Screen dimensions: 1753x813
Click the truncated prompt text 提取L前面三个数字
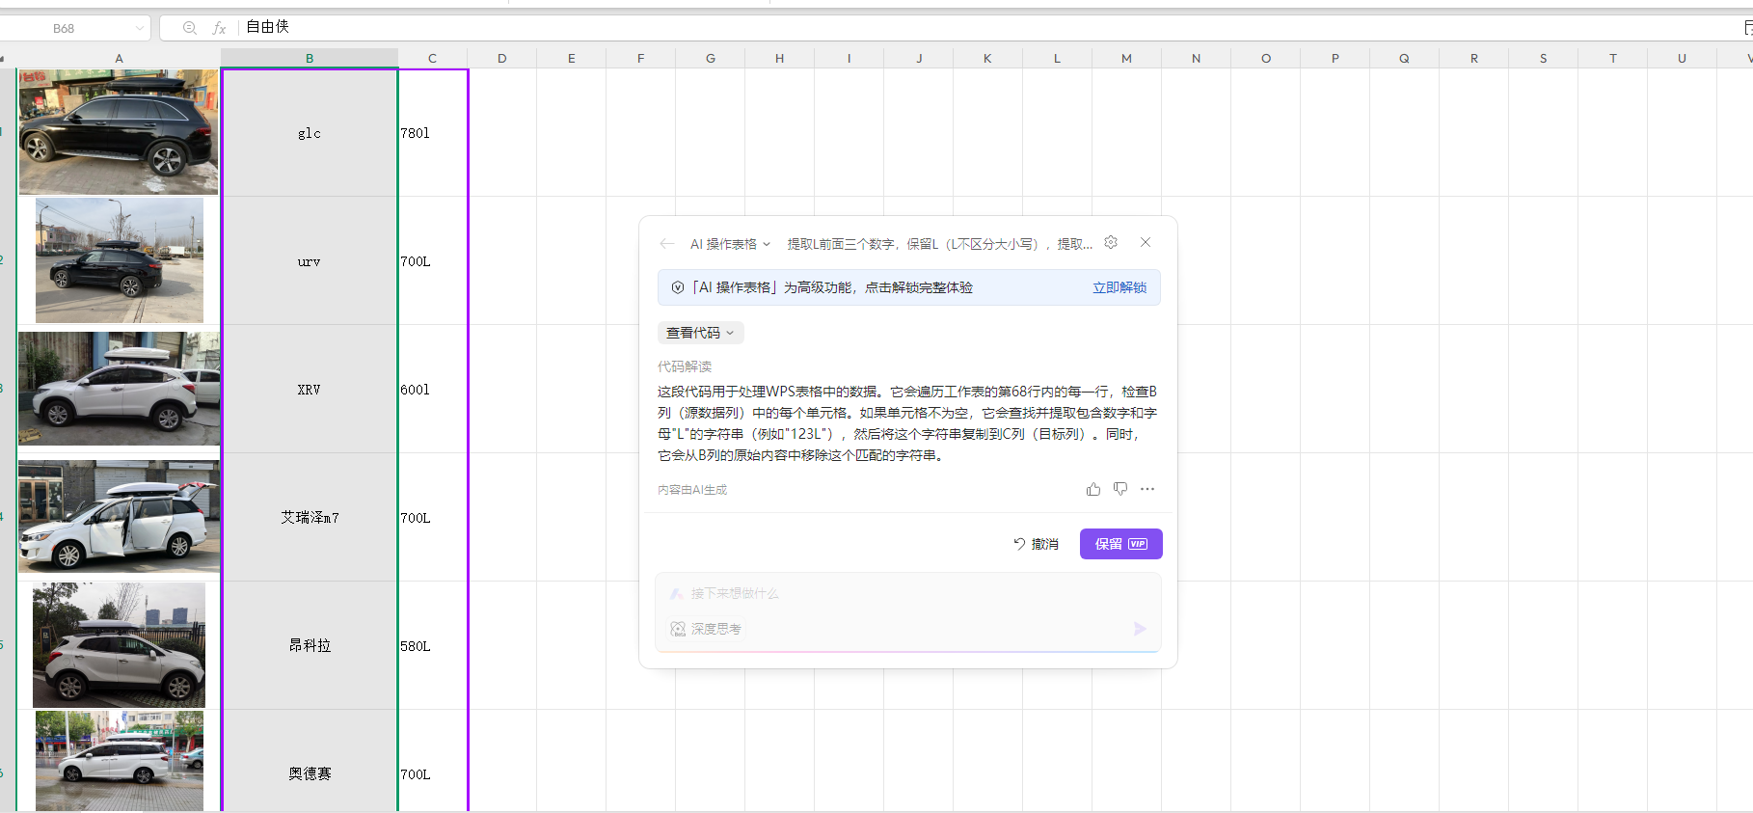(x=940, y=244)
